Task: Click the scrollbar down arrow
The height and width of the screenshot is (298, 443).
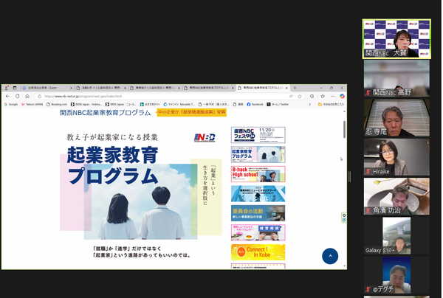Action: pos(344,266)
